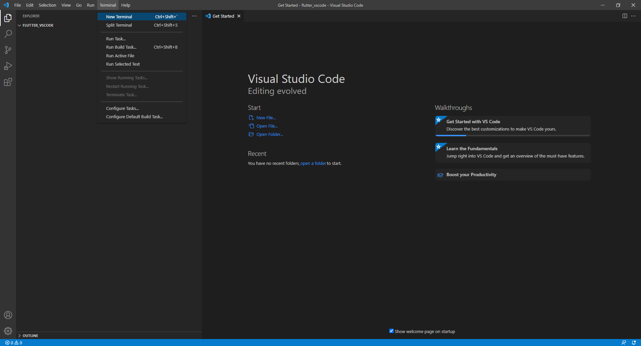Choose Split Terminal menu entry
Screen dimensions: 641x346
(x=142, y=25)
